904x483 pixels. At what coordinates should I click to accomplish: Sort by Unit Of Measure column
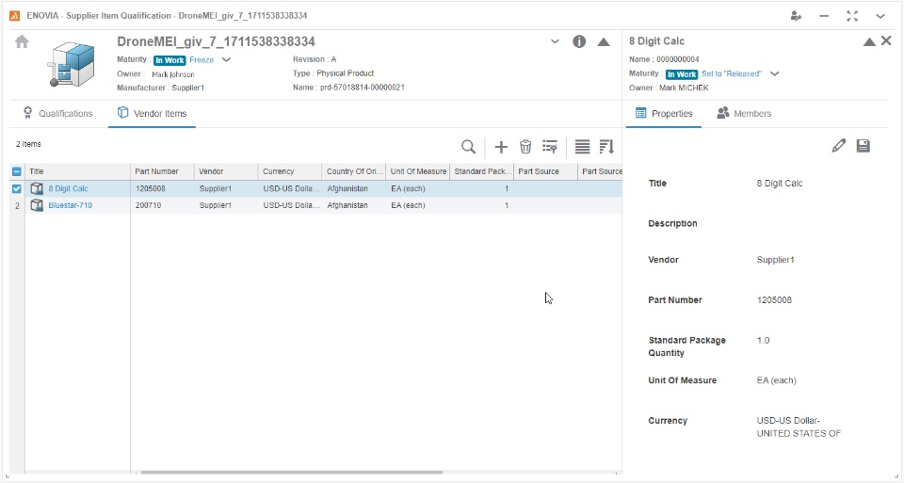(x=418, y=171)
